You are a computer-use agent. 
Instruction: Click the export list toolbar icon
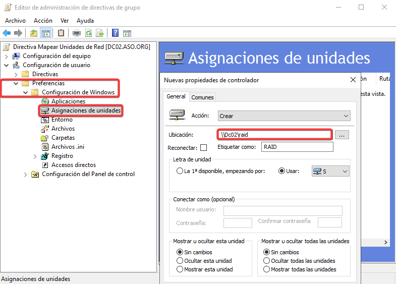pos(100,33)
